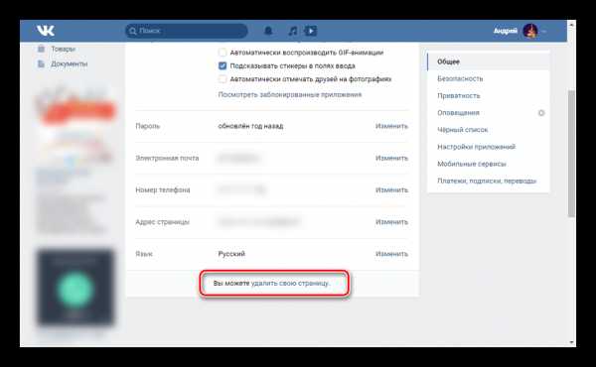
Task: Click the Документы sidebar icon
Action: point(41,63)
